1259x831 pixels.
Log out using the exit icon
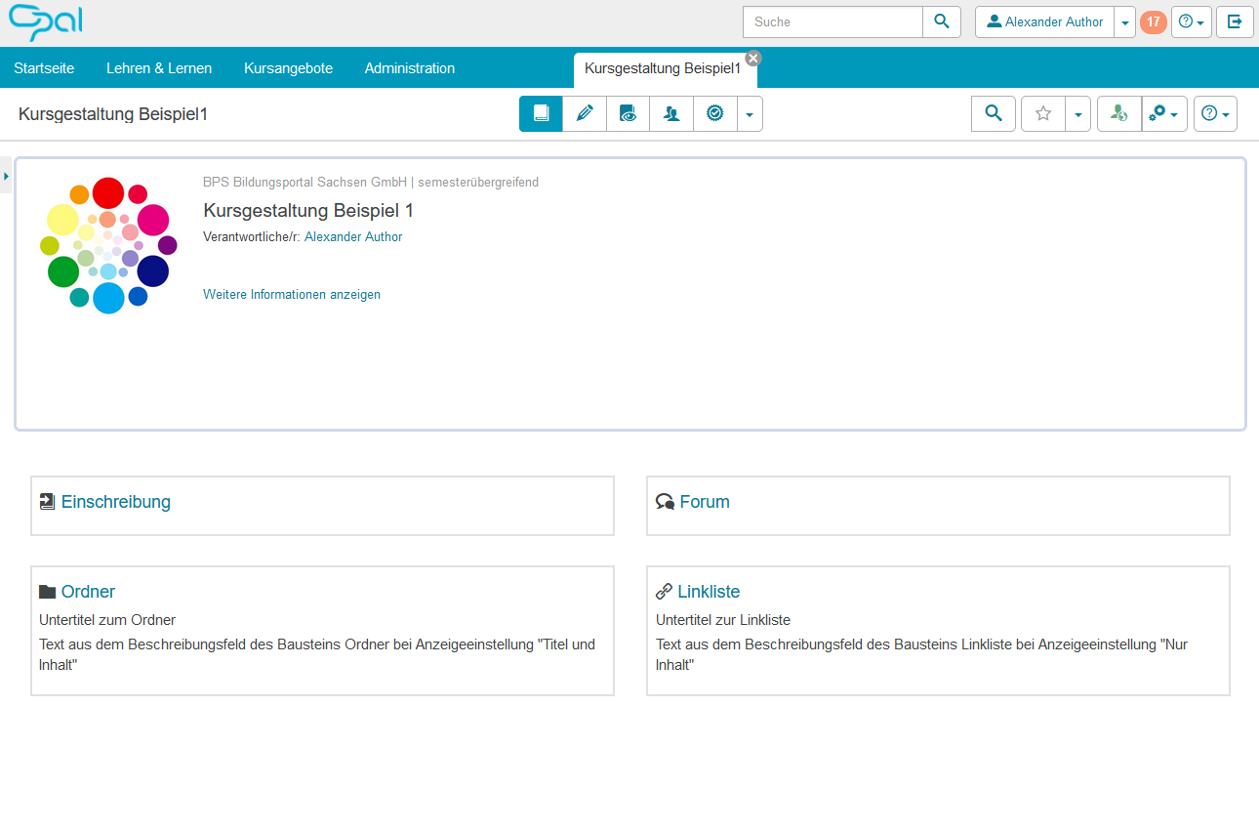click(1235, 21)
